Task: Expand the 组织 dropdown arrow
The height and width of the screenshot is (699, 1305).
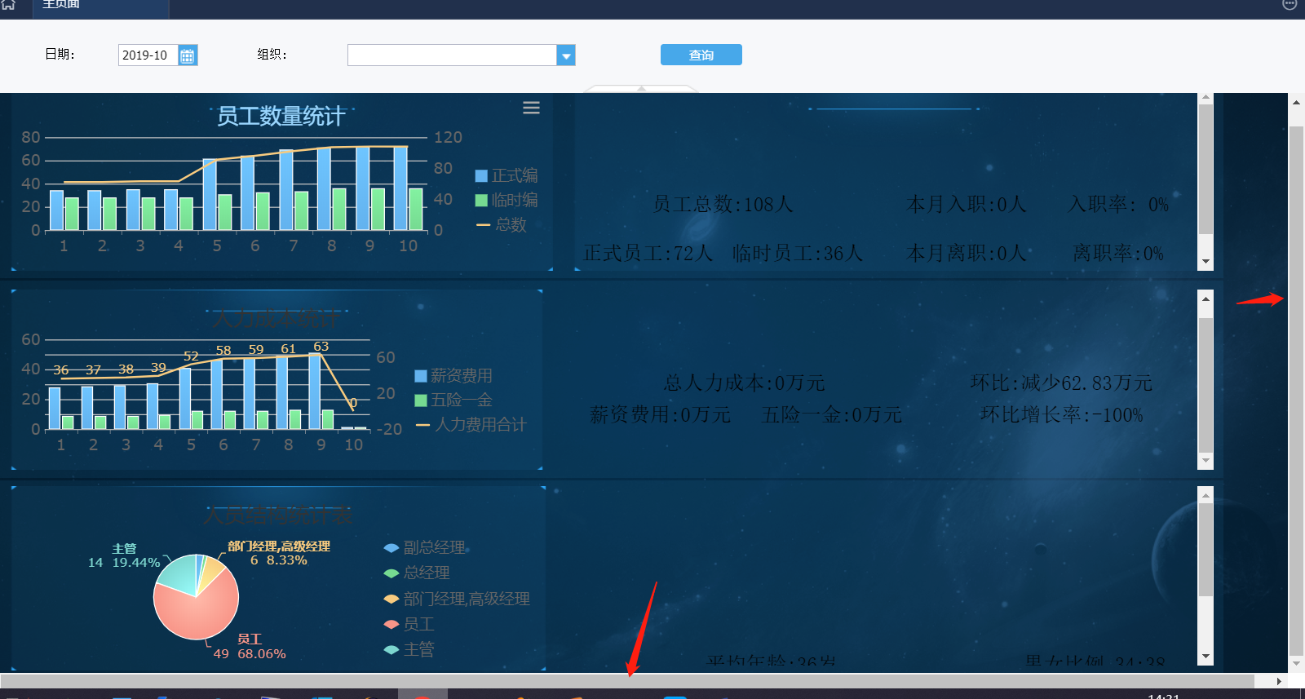Action: pos(566,55)
